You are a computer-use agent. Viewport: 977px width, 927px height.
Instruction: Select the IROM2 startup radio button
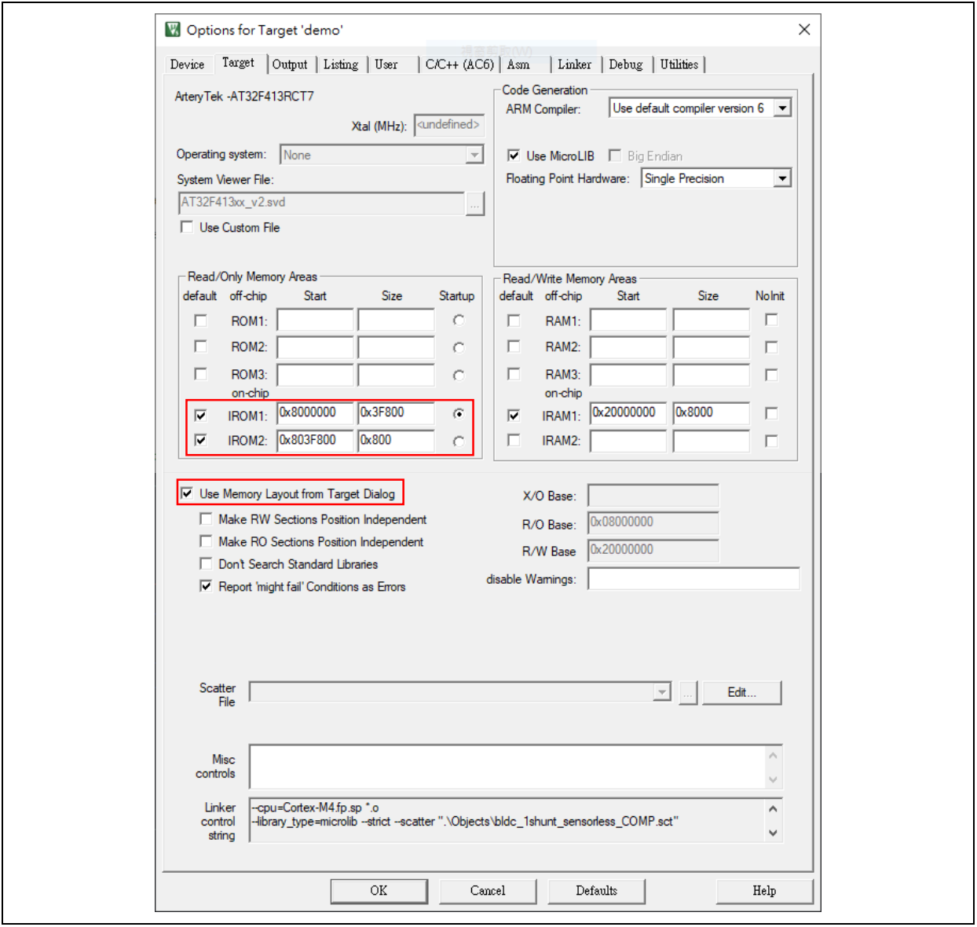click(x=459, y=442)
